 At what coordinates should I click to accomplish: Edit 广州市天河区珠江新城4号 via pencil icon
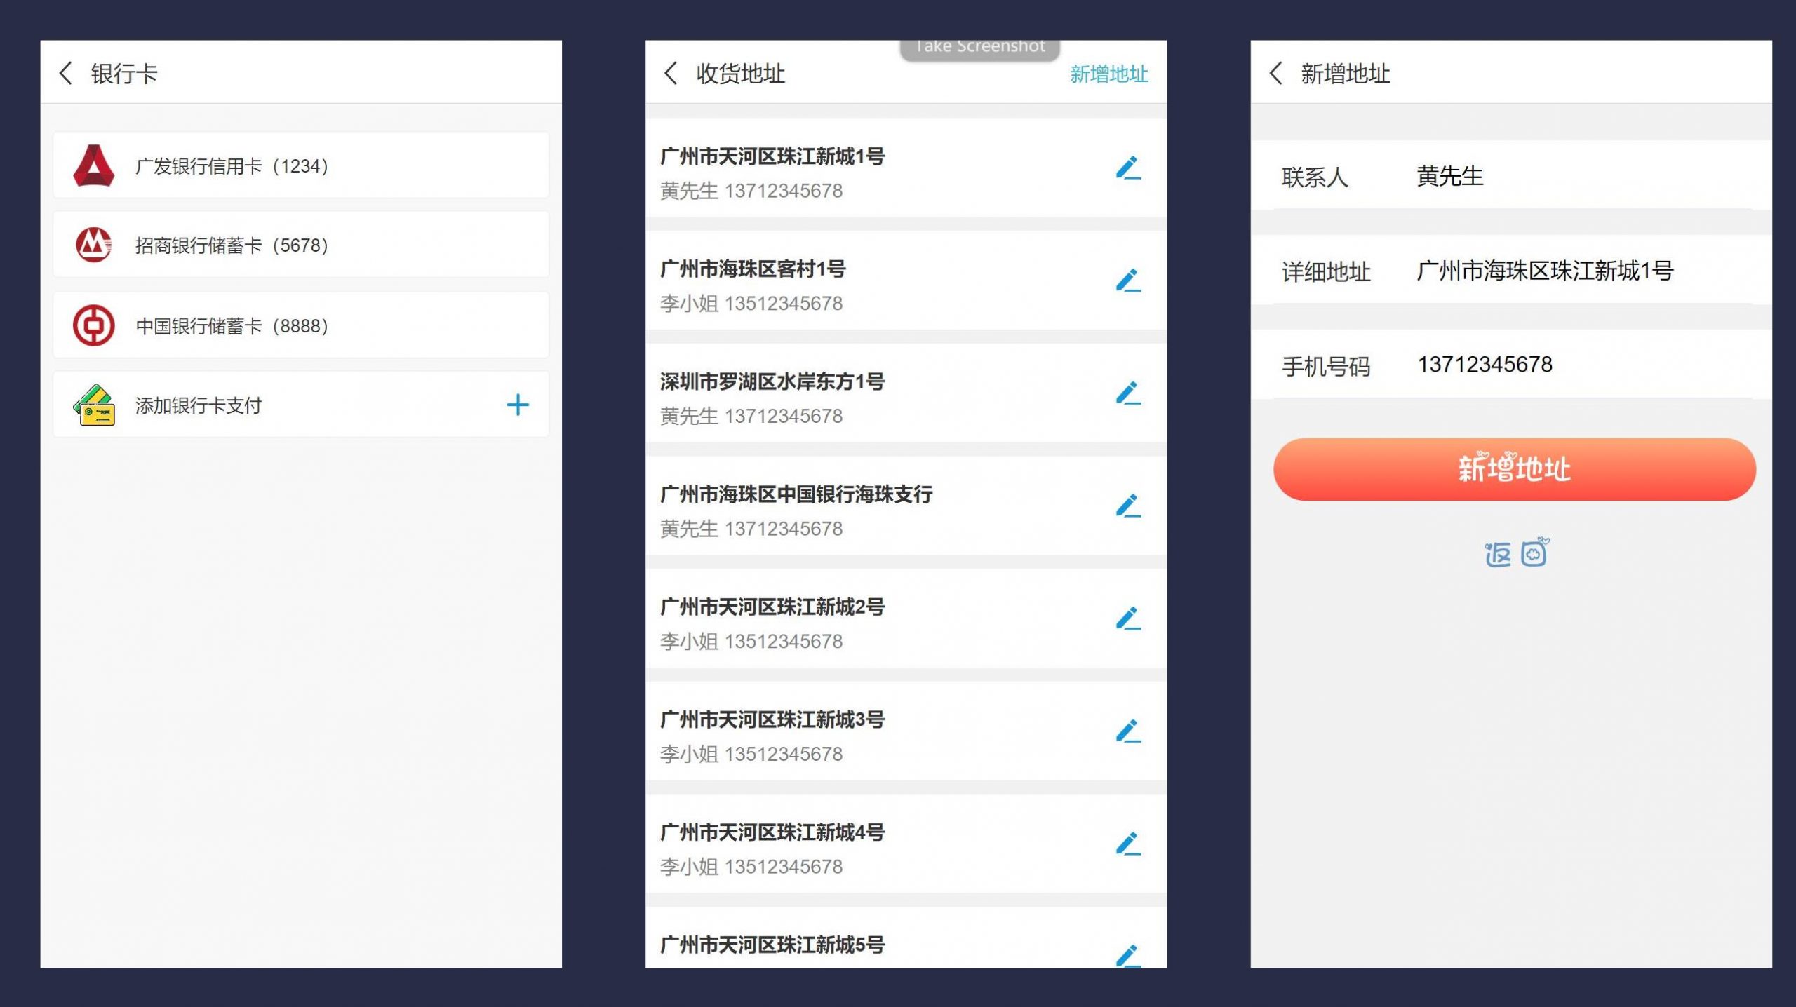[x=1128, y=844]
